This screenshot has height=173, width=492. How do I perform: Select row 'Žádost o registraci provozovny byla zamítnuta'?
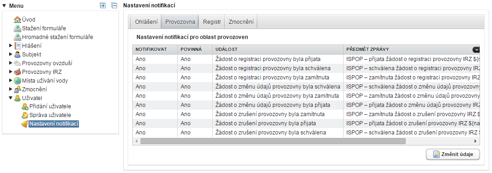pos(306,77)
